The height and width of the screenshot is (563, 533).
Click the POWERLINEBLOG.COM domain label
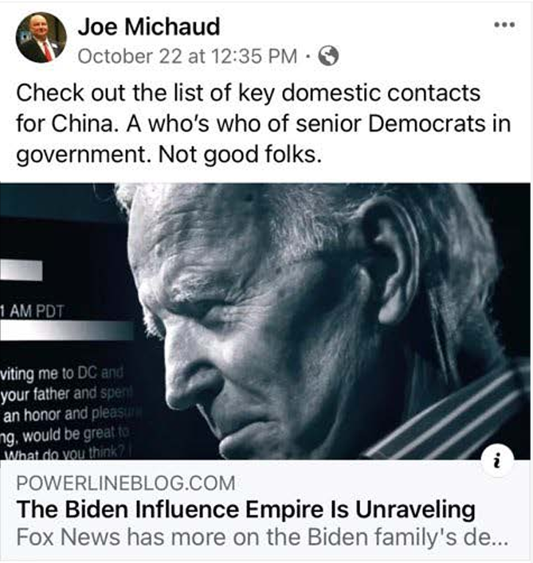126,483
